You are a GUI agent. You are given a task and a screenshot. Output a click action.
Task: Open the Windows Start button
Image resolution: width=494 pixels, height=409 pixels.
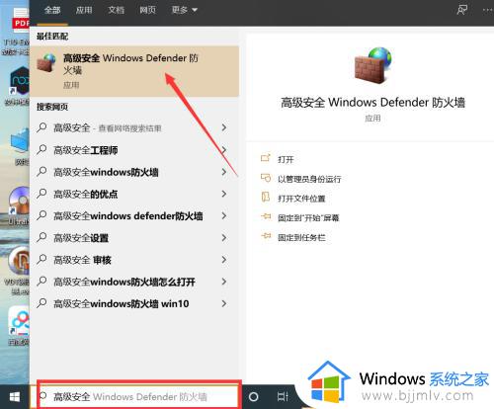pyautogui.click(x=15, y=397)
